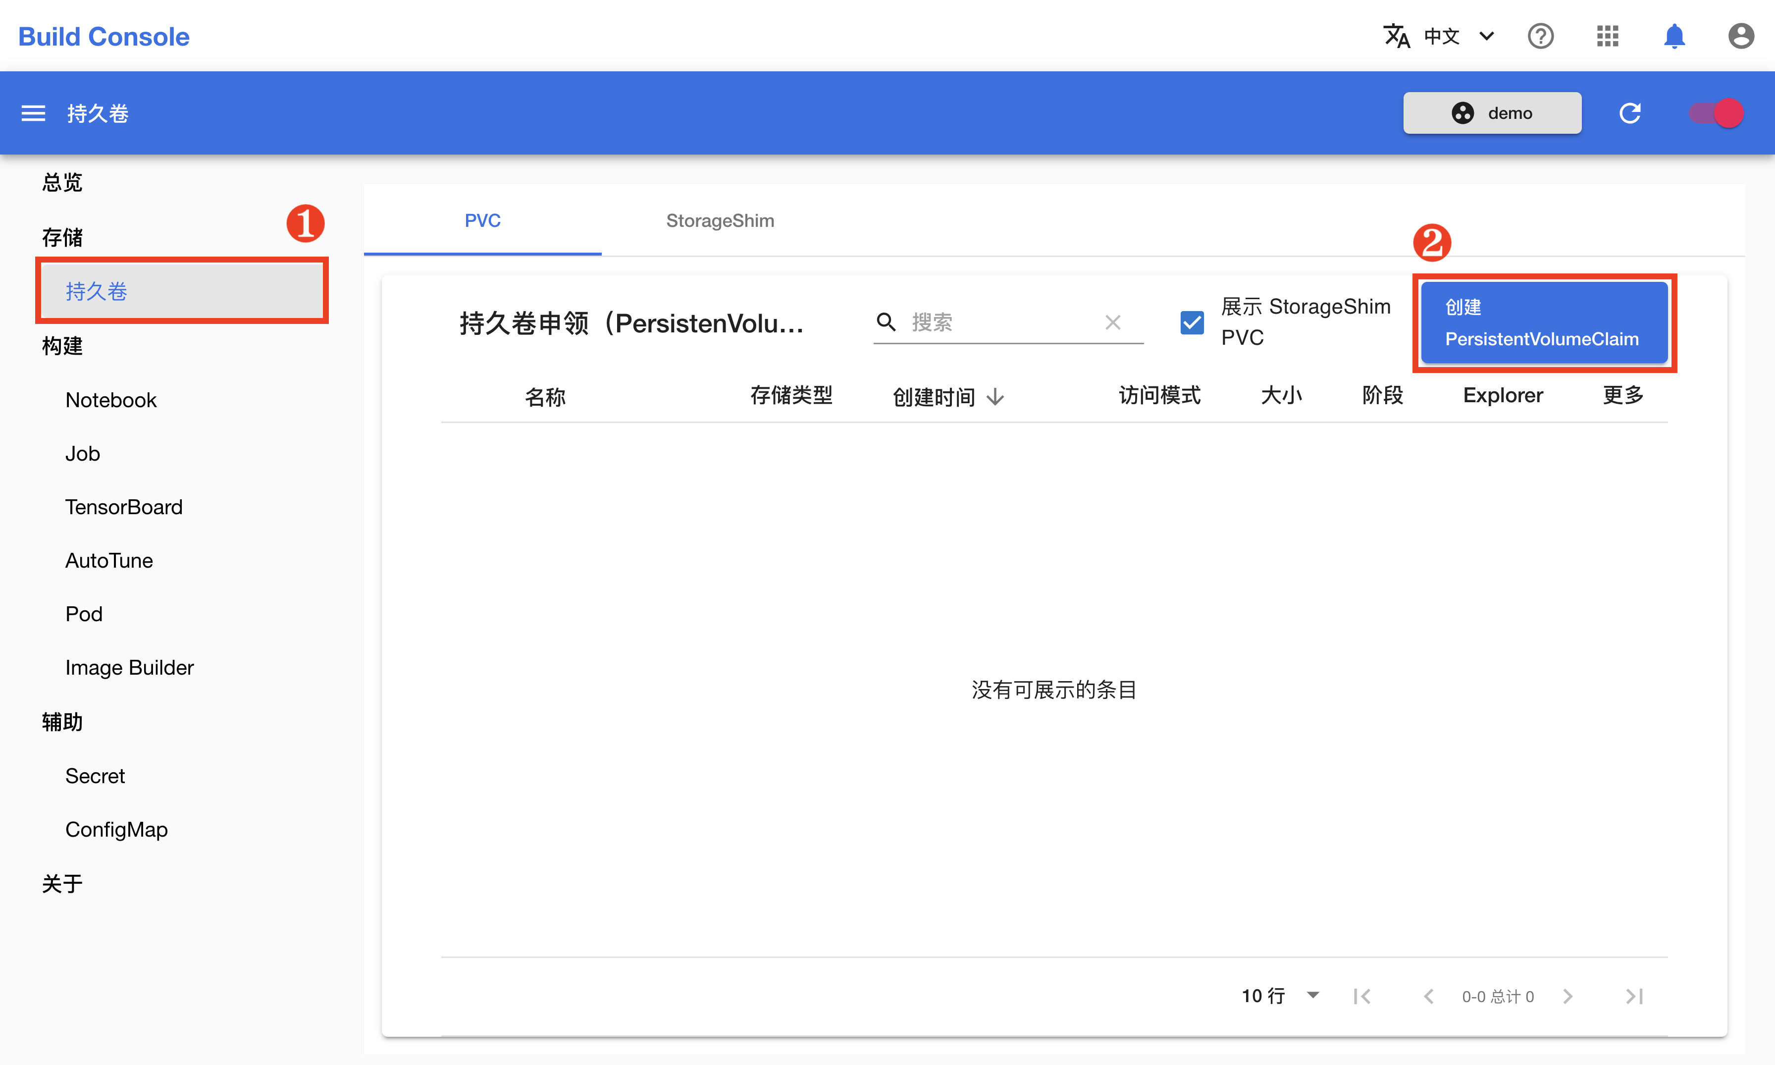Click the 没有可展示的条目 empty message
1775x1065 pixels.
(x=1054, y=690)
